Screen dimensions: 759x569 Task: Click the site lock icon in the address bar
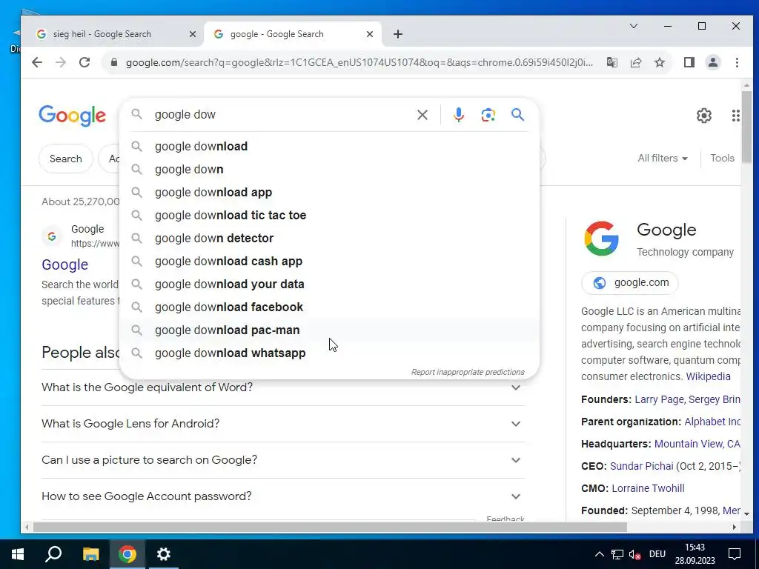113,62
